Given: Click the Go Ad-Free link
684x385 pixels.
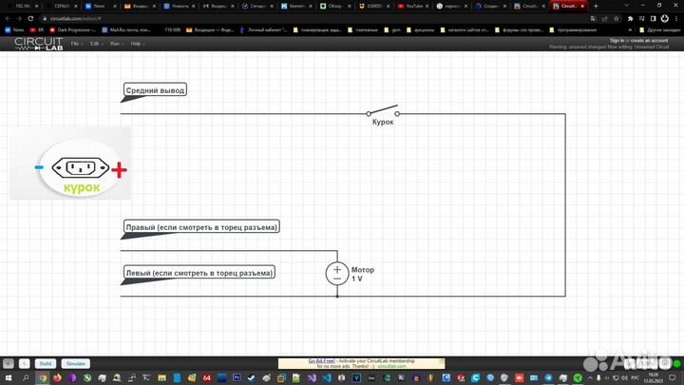Looking at the screenshot, I should [x=325, y=360].
